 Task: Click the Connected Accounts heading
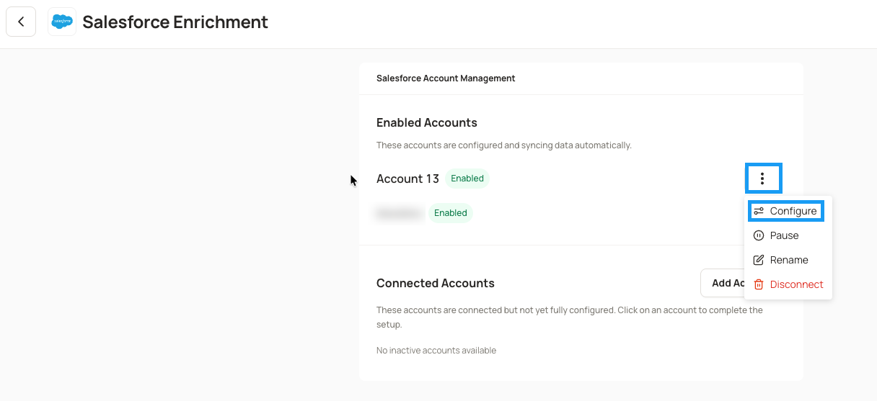click(436, 283)
